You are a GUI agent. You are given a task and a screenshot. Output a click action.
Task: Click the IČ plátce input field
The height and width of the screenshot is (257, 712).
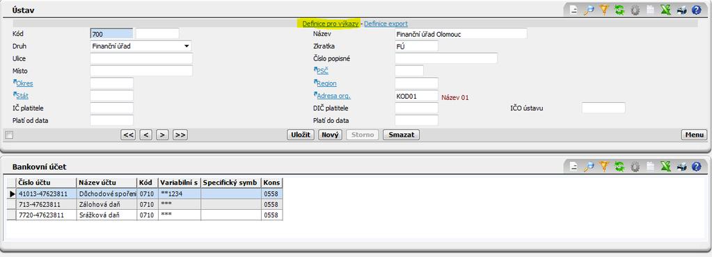[x=111, y=108]
